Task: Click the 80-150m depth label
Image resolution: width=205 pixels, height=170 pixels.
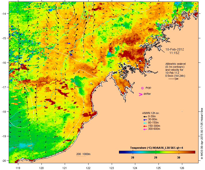Action: pyautogui.click(x=153, y=123)
